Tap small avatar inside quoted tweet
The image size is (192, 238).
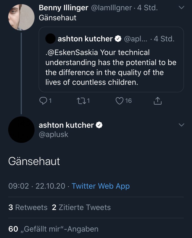click(50, 39)
